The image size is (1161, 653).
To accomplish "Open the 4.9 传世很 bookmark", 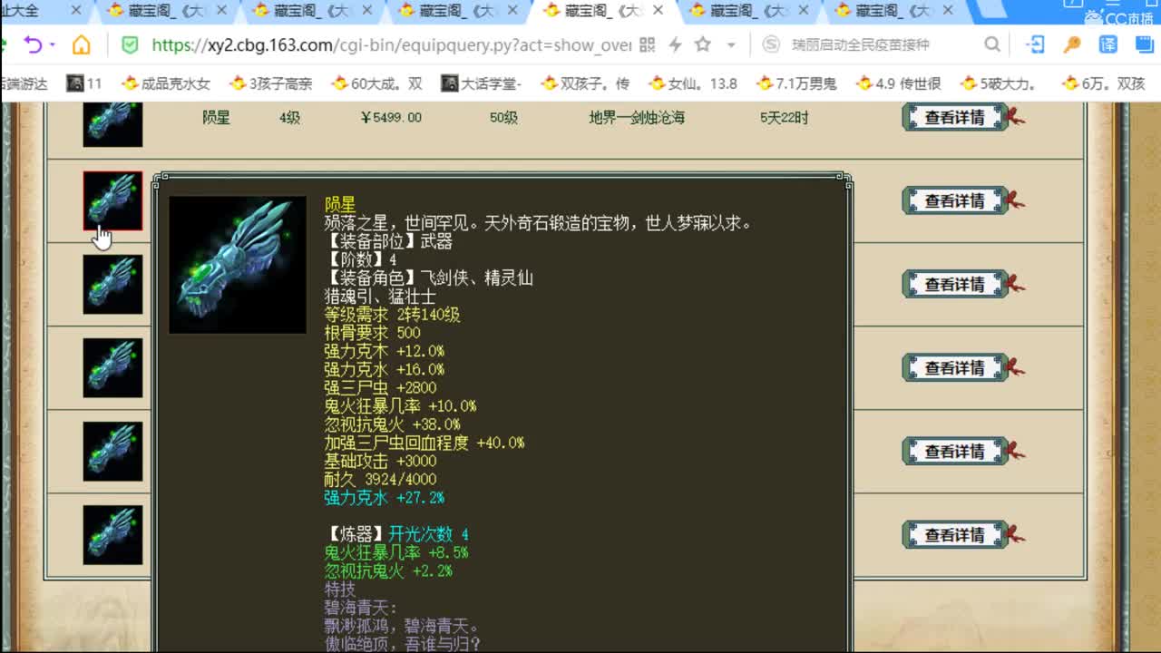I will click(899, 83).
